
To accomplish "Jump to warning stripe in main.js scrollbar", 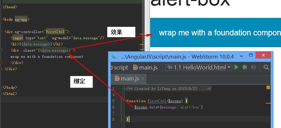I will tap(268, 103).
